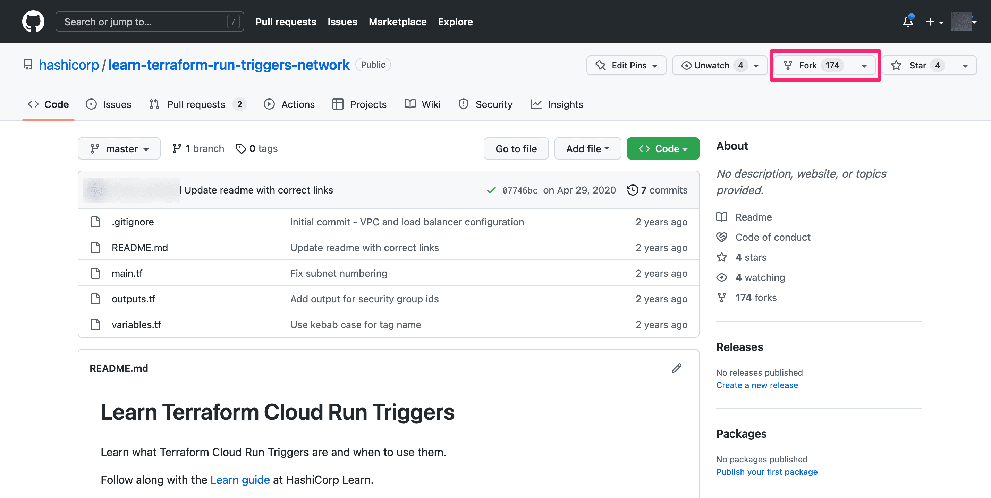Go to Marketplace
Screen dimensions: 991x498
397,22
